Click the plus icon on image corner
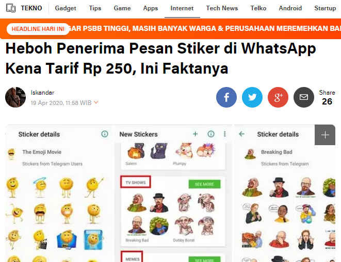 tap(325, 135)
